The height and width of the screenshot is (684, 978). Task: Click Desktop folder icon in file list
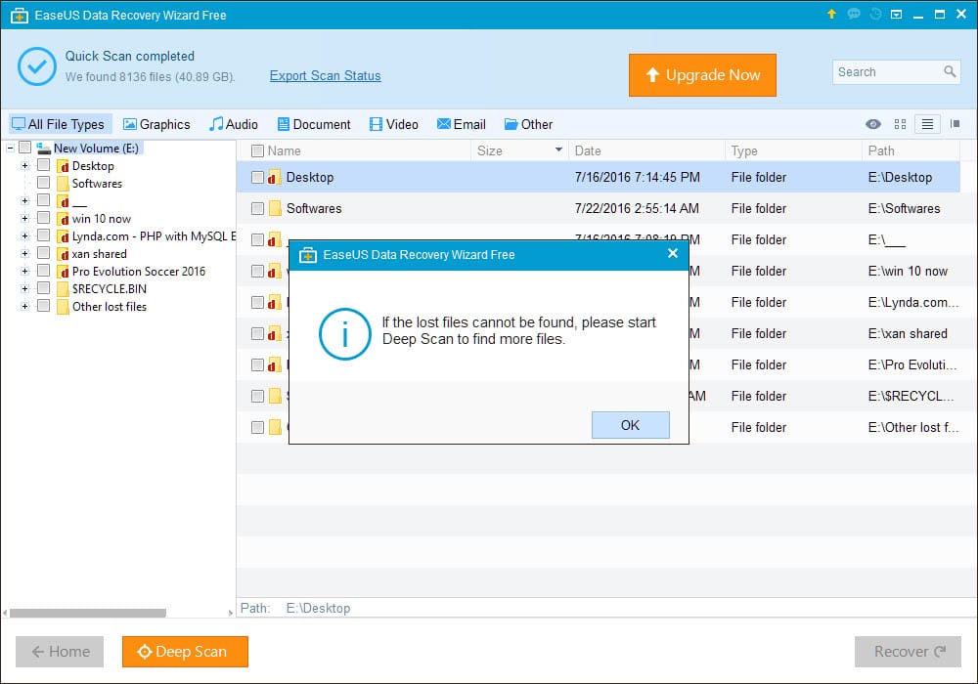pos(275,178)
